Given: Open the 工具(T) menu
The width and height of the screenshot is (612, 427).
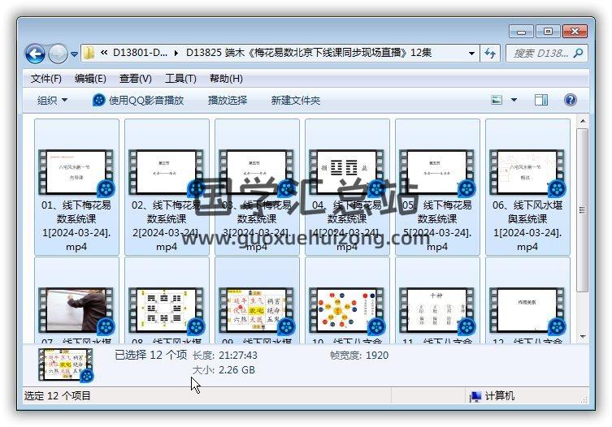Looking at the screenshot, I should tap(180, 79).
